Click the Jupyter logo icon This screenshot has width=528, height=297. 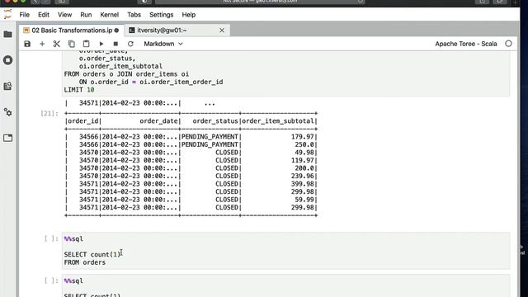7,15
